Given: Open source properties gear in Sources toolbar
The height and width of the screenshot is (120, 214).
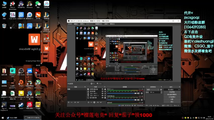Looking at the screenshot, I should (x=94, y=102).
